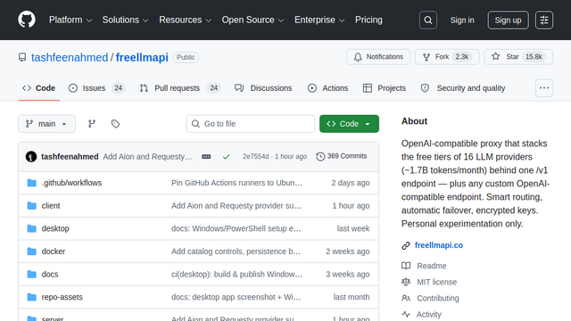This screenshot has width=571, height=321.
Task: Open the green Code dropdown button
Action: click(x=349, y=124)
